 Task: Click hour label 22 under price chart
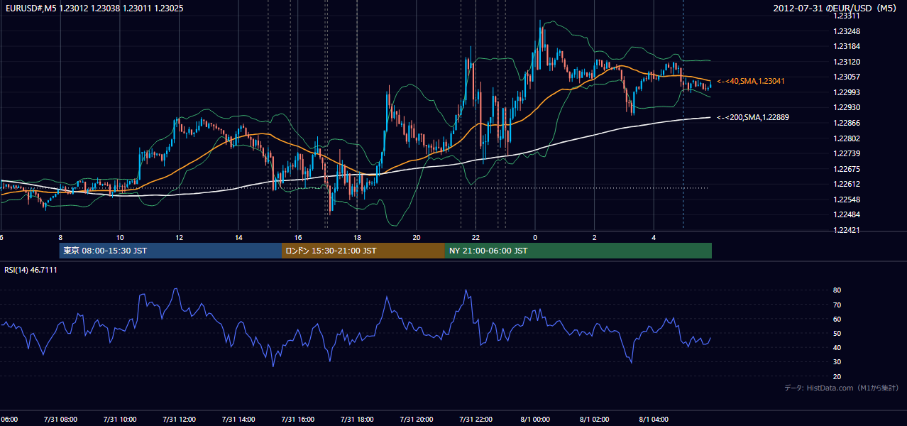[476, 237]
